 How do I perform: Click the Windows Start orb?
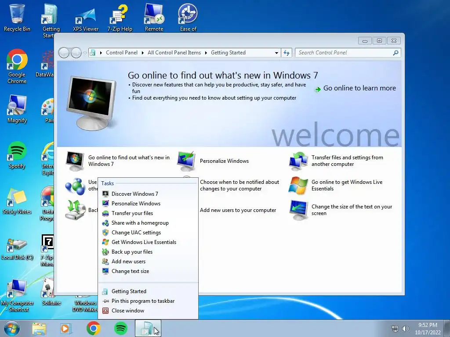coord(12,328)
